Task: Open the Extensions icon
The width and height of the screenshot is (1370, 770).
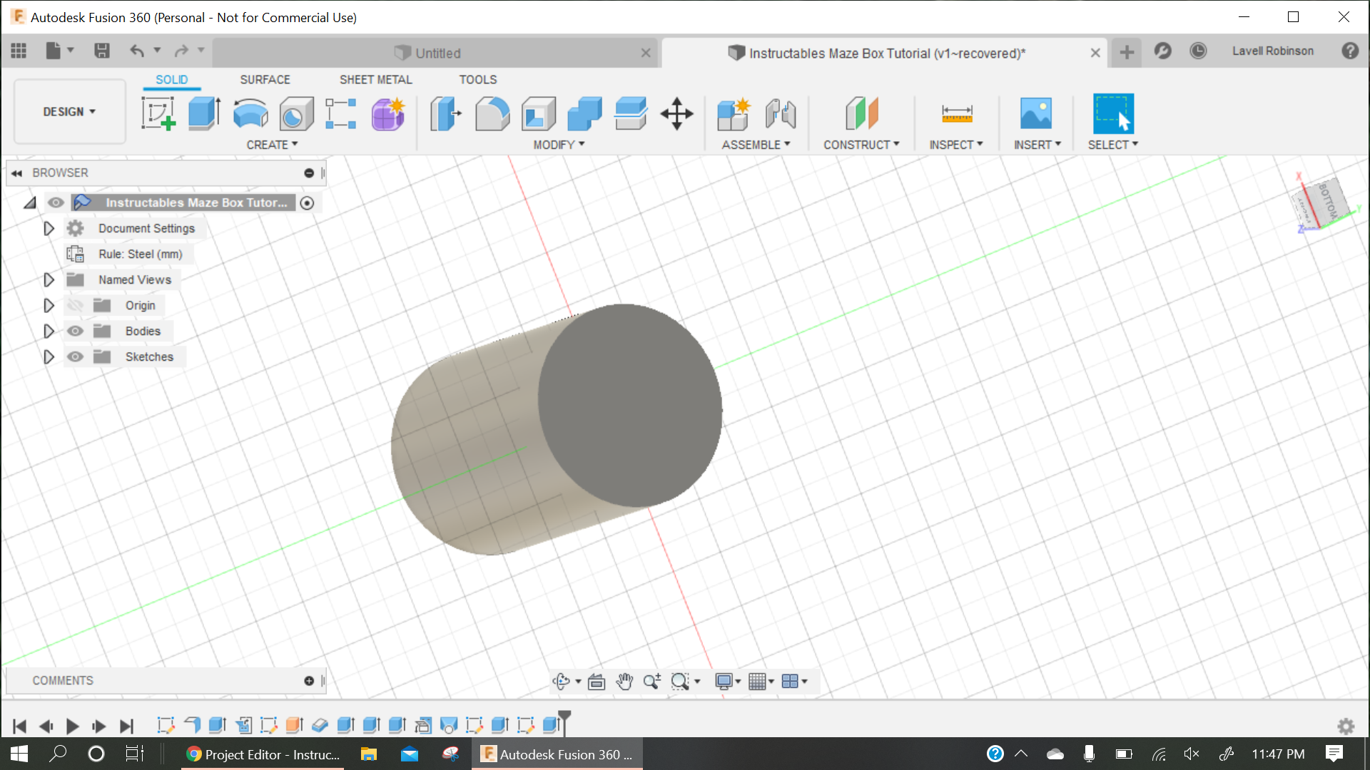Action: (x=1163, y=51)
